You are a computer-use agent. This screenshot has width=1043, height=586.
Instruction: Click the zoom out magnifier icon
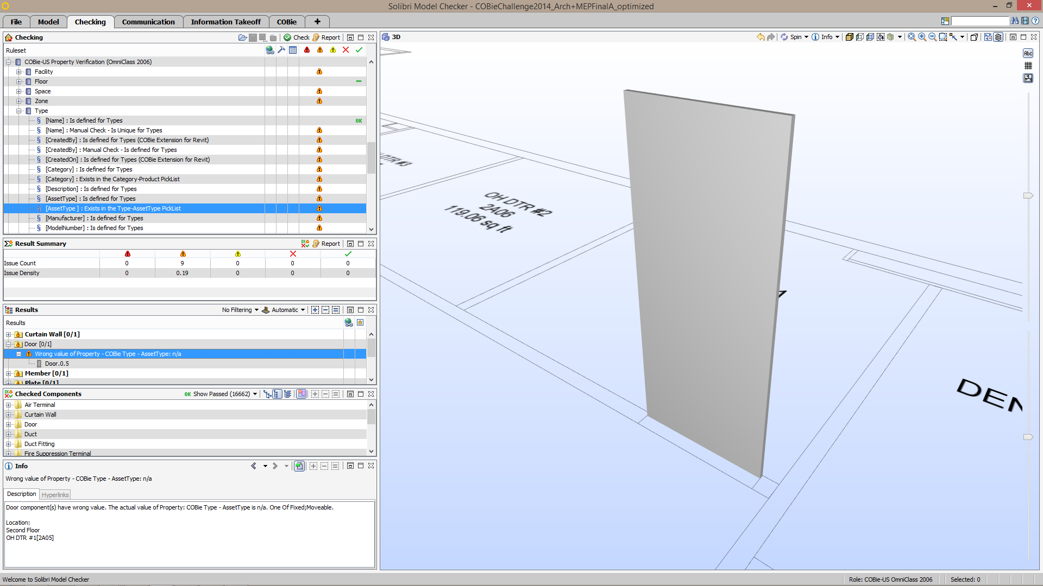932,37
